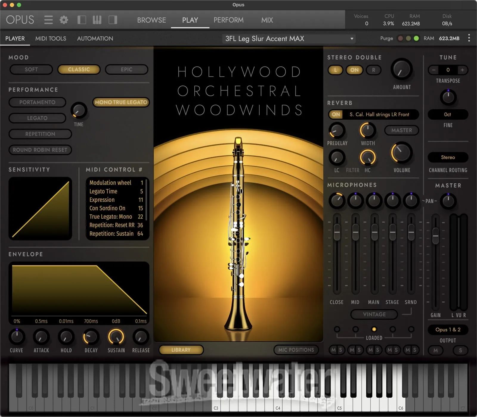
Task: Click the Close microphone volume fader
Action: pyautogui.click(x=337, y=232)
